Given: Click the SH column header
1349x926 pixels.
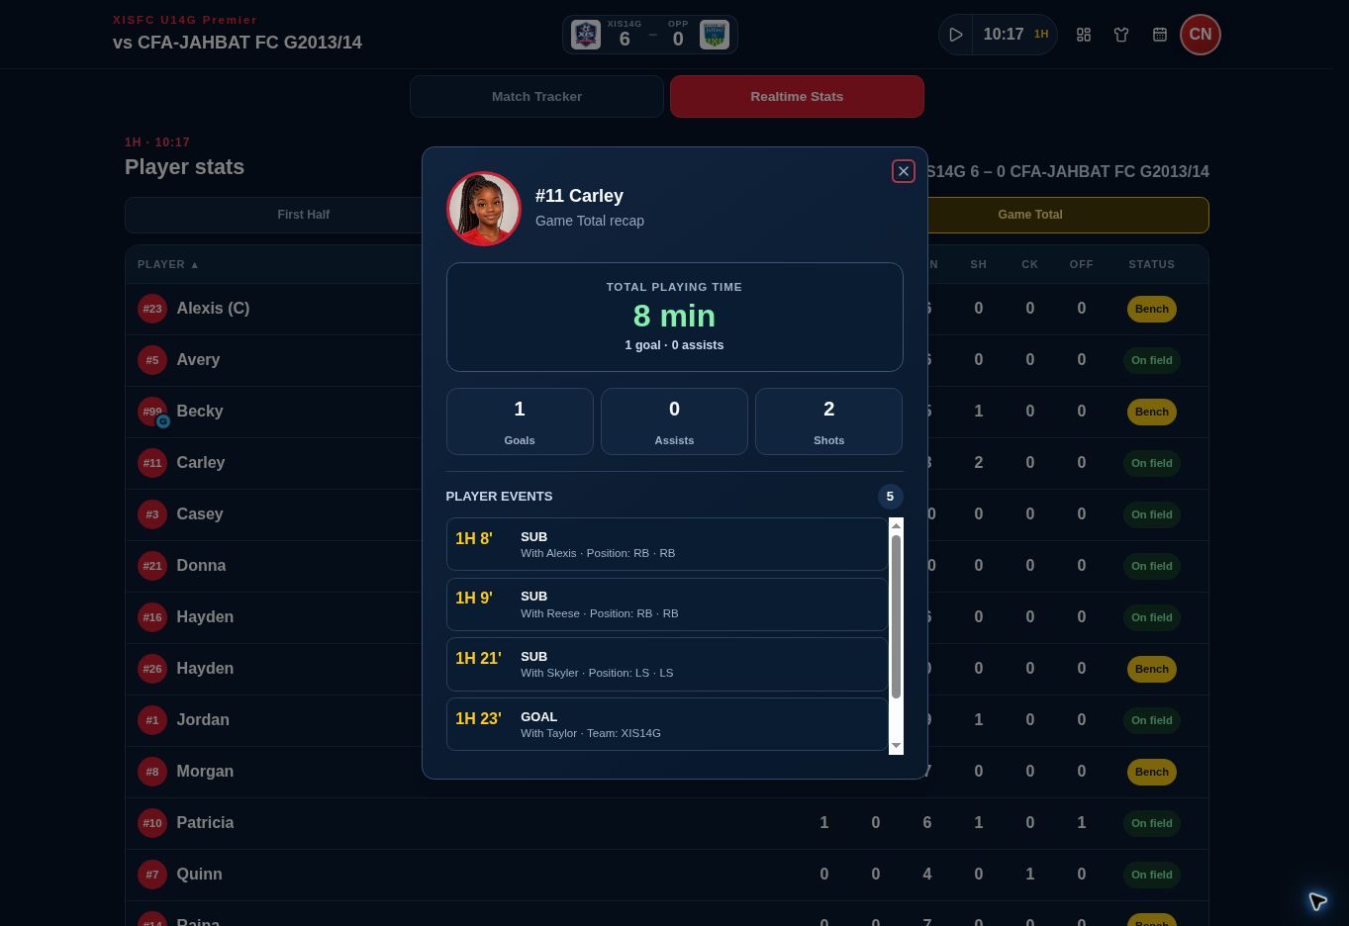Looking at the screenshot, I should (x=979, y=264).
